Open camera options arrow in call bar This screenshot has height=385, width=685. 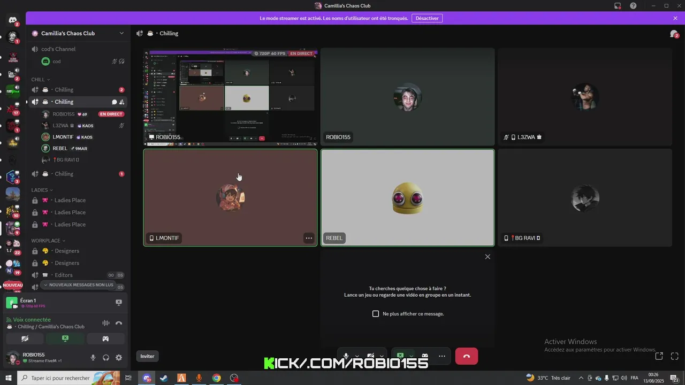(382, 356)
